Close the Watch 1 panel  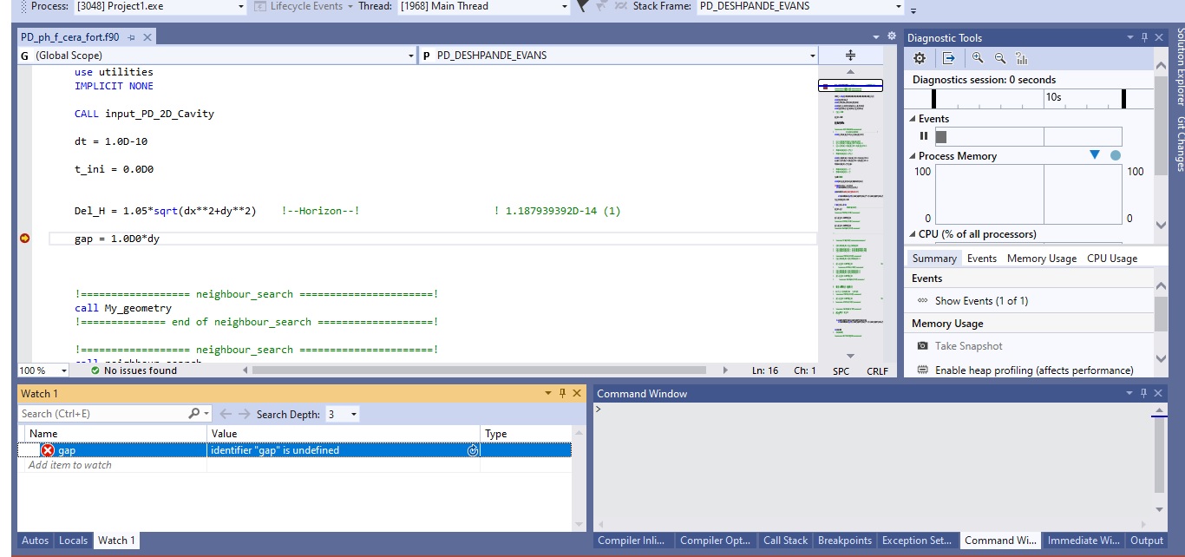click(578, 393)
